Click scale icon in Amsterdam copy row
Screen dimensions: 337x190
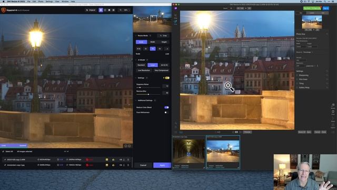click(58, 165)
